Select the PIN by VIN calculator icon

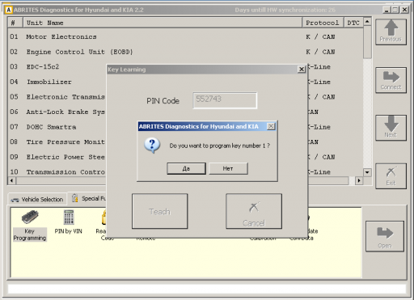(68, 222)
